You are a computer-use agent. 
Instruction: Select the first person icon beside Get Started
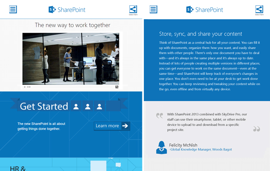(76, 106)
